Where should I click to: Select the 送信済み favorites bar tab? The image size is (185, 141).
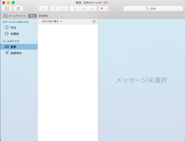pos(43,16)
